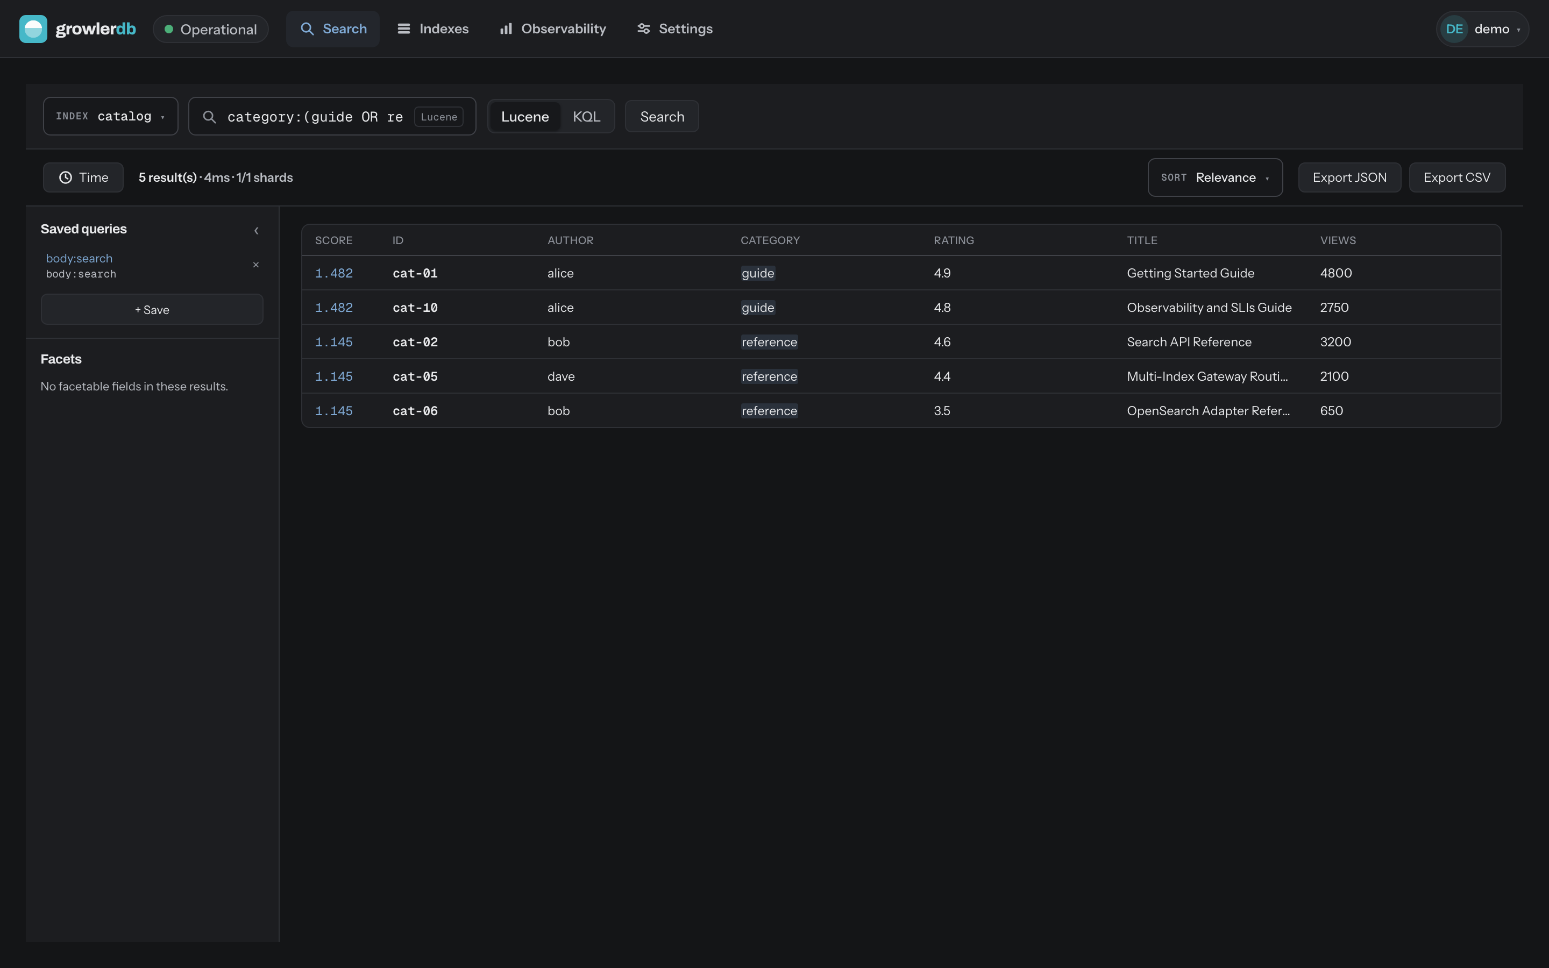
Task: Delete the body:search saved query
Action: click(x=256, y=265)
